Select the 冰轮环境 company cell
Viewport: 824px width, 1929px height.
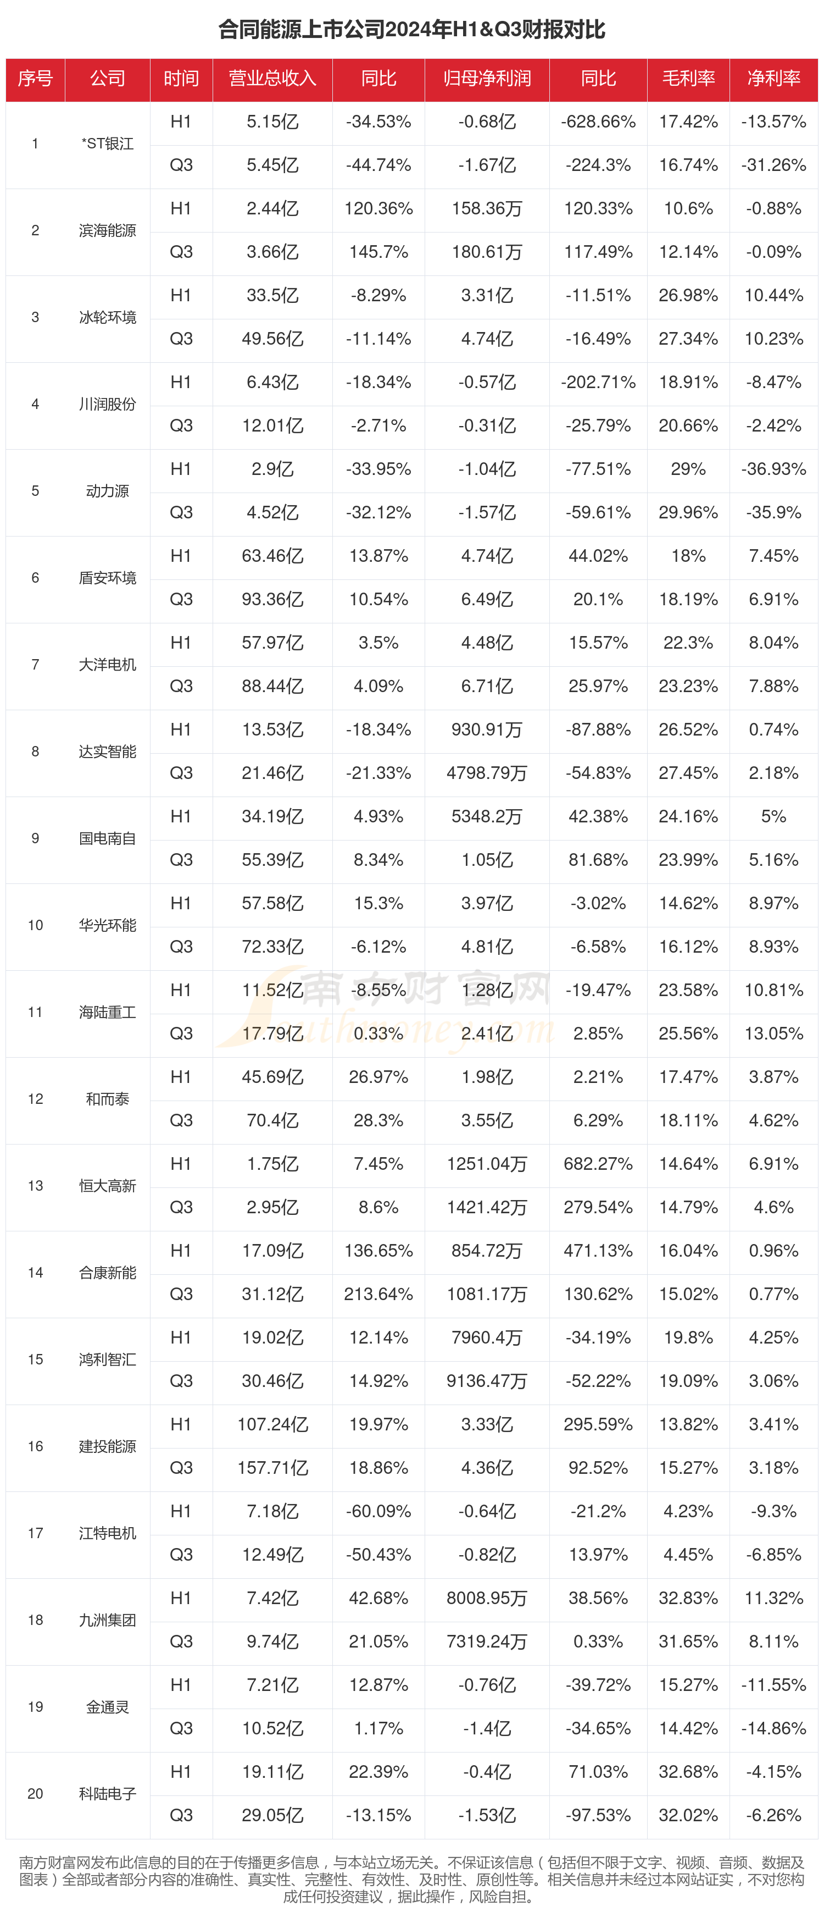[x=107, y=318]
